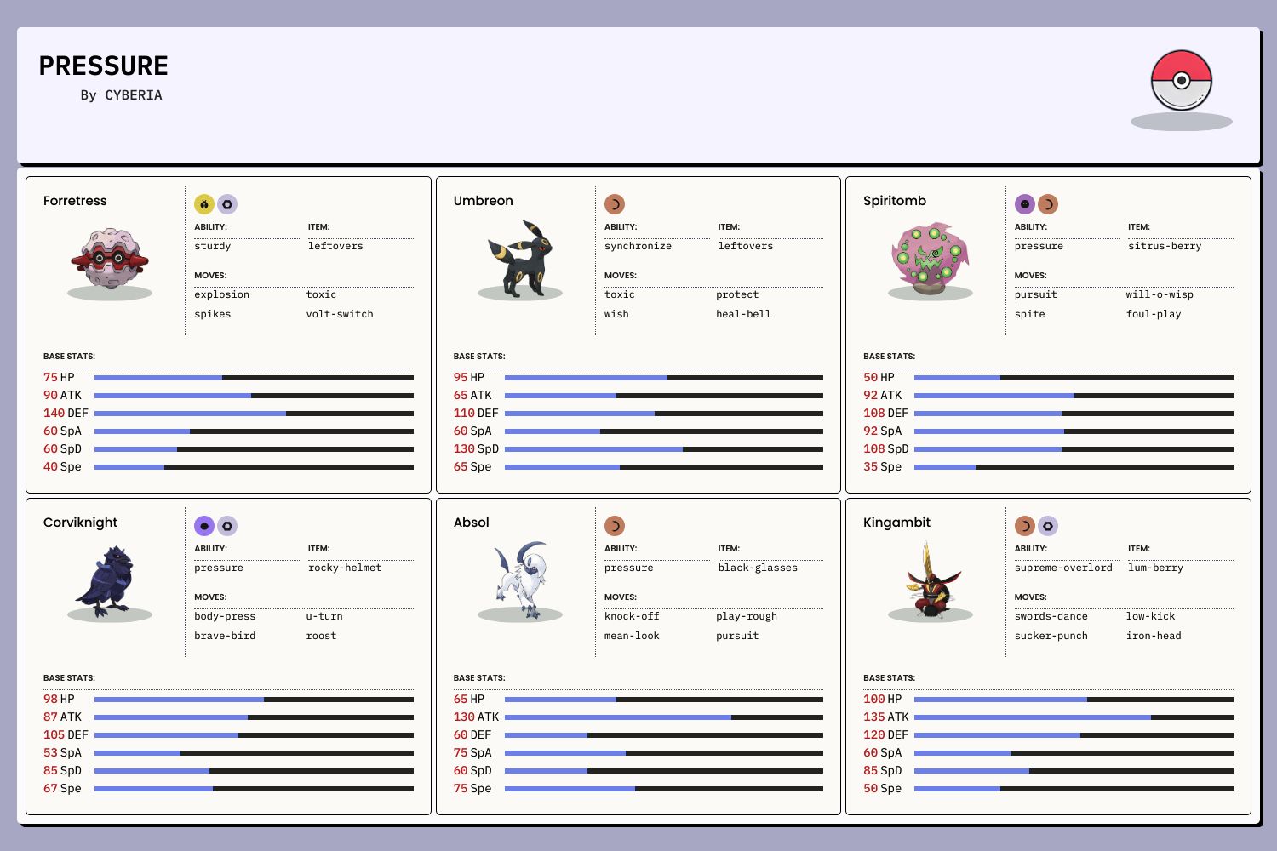Image resolution: width=1277 pixels, height=851 pixels.
Task: Click the Pokeball icon in the header
Action: coord(1181,81)
